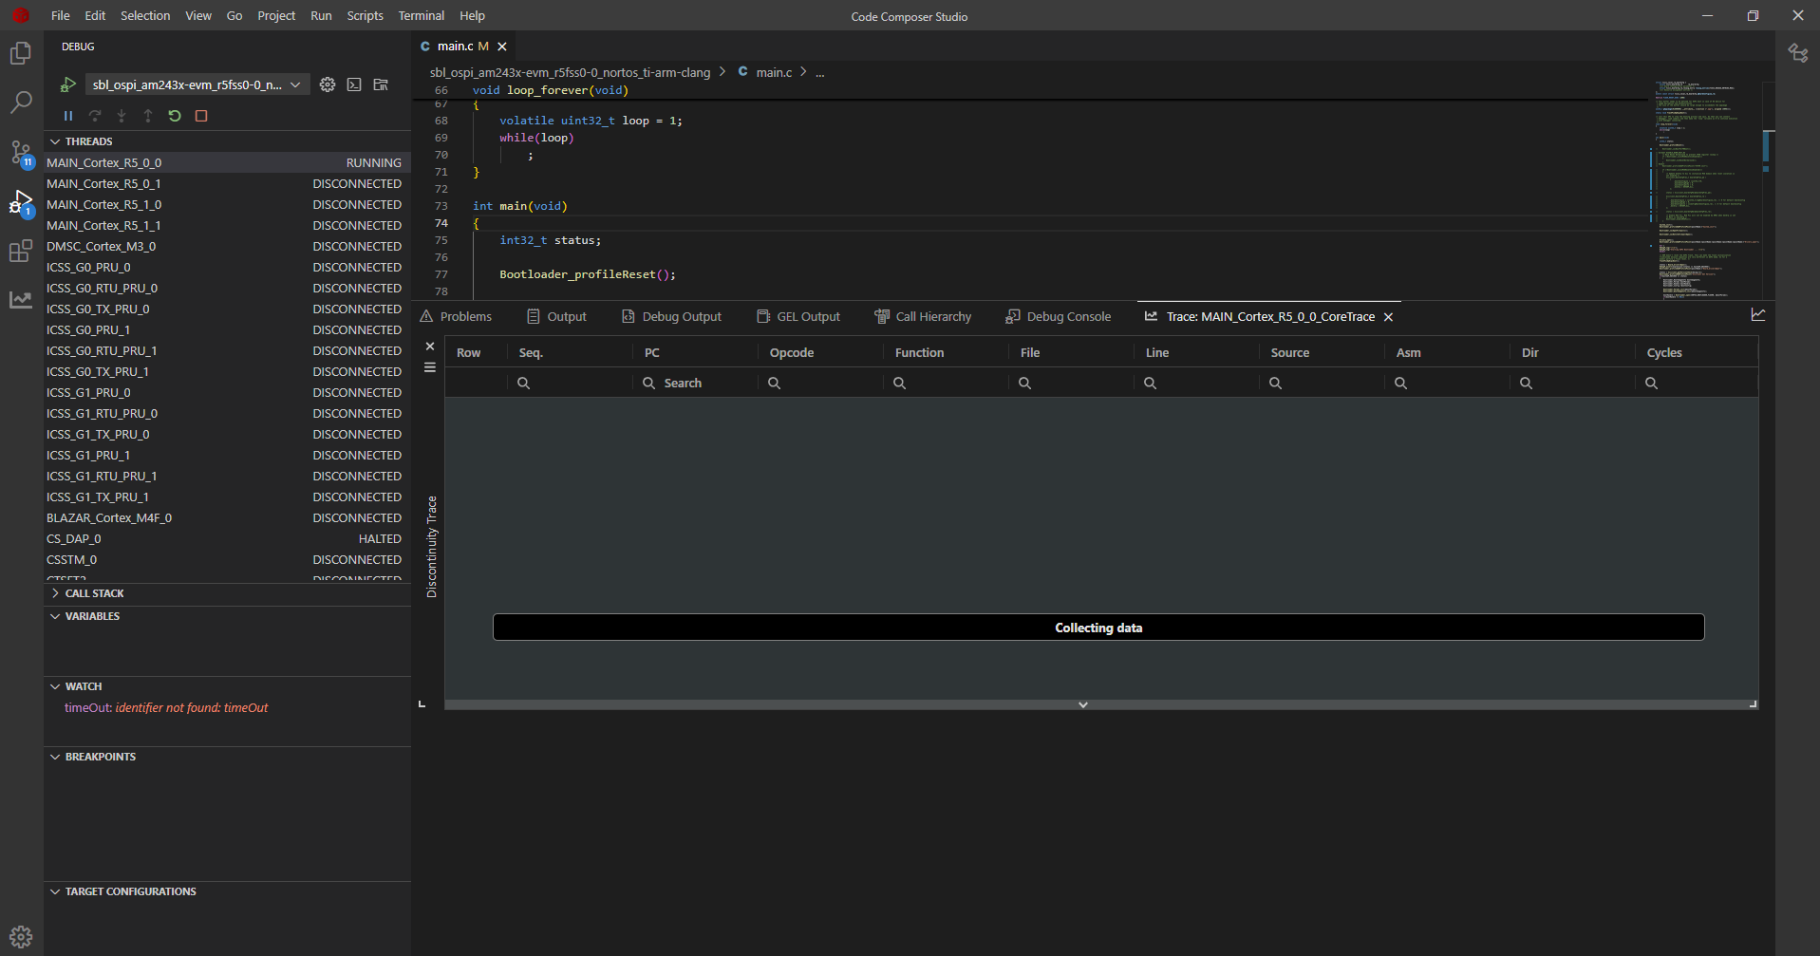Screen dimensions: 1820x956
Task: Open the Manage settings gear
Action: click(21, 937)
